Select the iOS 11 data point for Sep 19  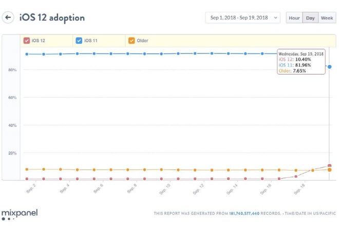coord(329,67)
